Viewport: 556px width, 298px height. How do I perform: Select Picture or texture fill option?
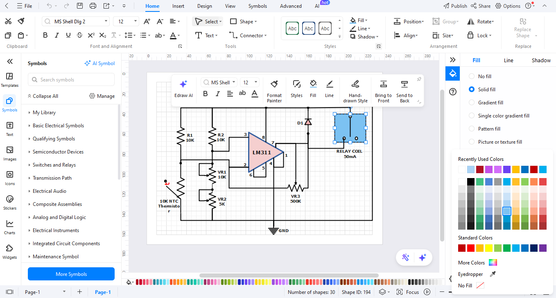click(x=472, y=142)
